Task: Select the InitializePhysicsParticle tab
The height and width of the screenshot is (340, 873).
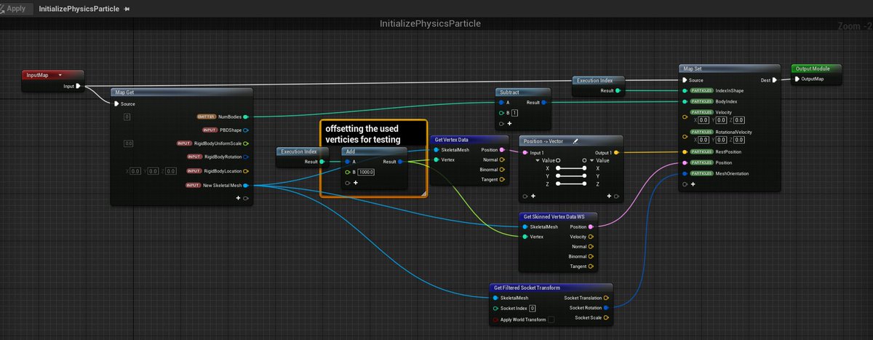Action: click(x=79, y=9)
